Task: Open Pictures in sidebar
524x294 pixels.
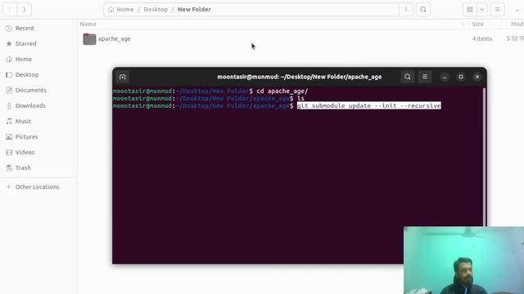Action: [38, 136]
